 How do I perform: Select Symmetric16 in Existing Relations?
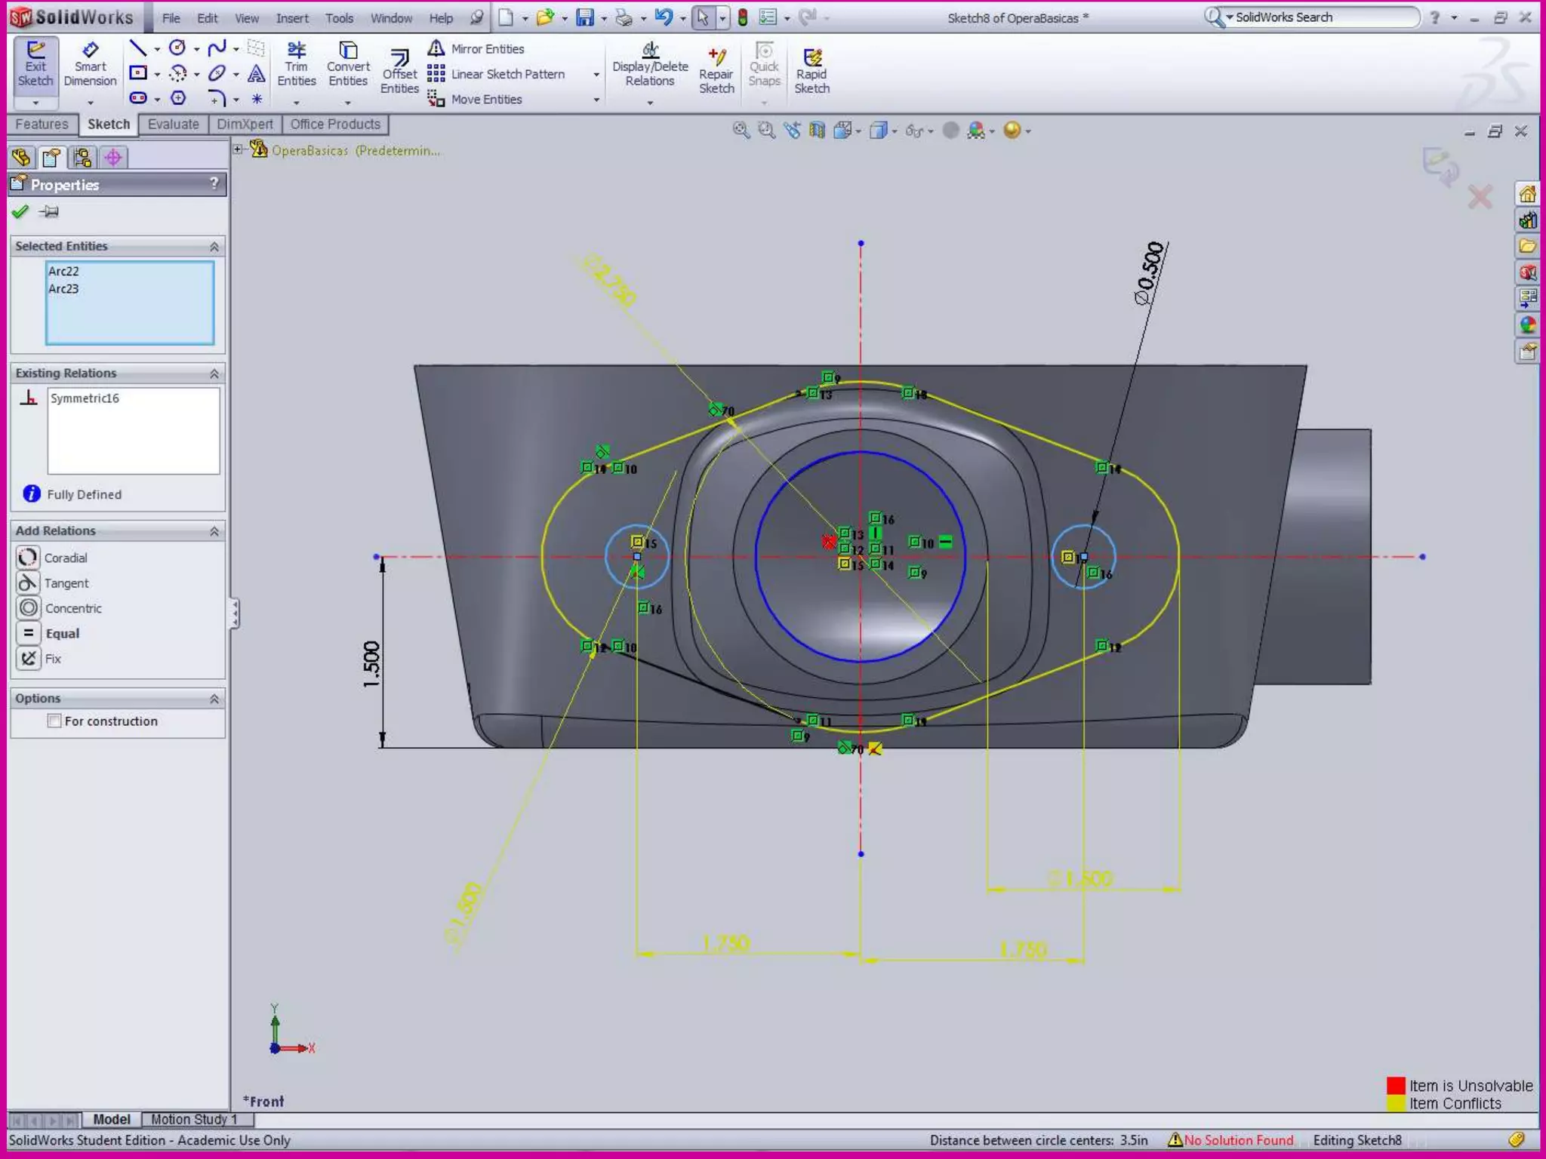(85, 398)
